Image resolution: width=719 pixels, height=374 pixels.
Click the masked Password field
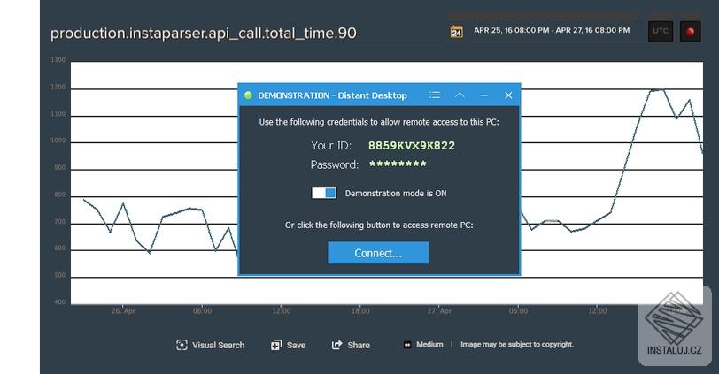398,164
